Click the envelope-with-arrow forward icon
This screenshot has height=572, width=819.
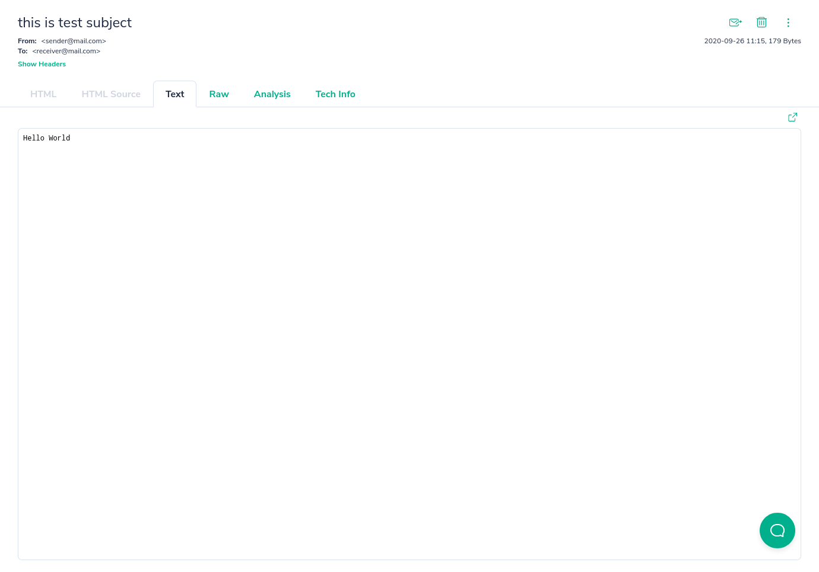click(735, 23)
